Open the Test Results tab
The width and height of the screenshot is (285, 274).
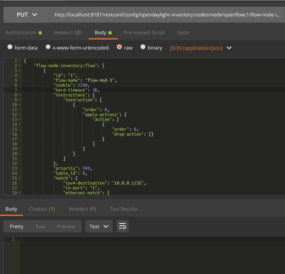coord(123,209)
